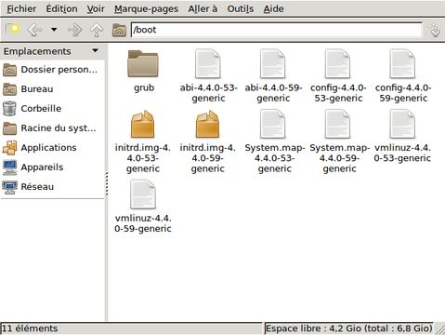Open the Corbeille trash can icon
The image size is (445, 335).
pyautogui.click(x=9, y=109)
